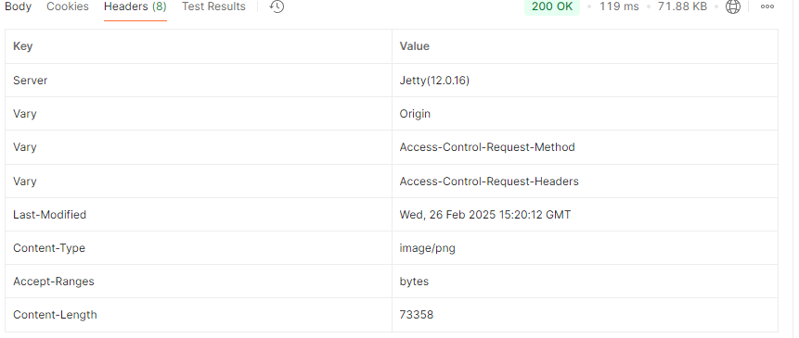The image size is (799, 338).
Task: Select the image/png content type value
Action: coord(428,248)
